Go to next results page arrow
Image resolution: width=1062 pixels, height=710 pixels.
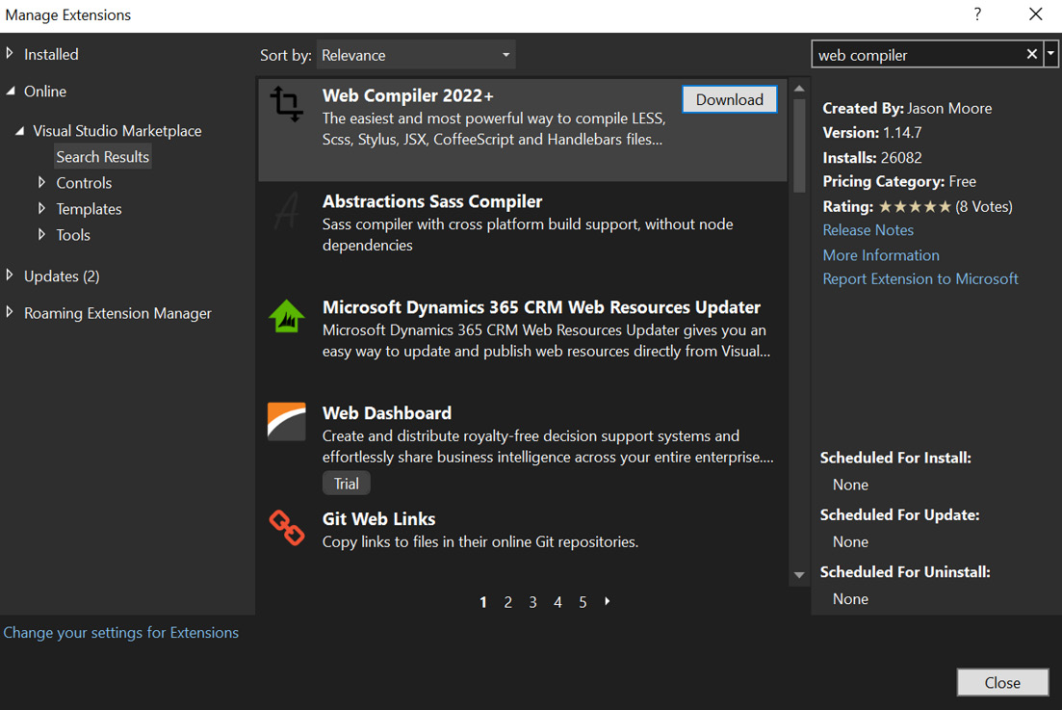pyautogui.click(x=608, y=601)
